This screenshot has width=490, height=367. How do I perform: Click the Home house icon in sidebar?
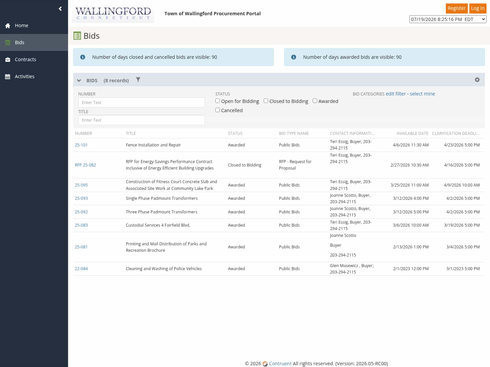(x=8, y=25)
